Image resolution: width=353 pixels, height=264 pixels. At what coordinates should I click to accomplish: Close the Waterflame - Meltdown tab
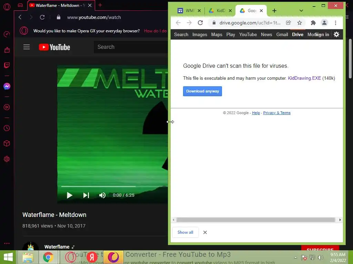pos(90,5)
